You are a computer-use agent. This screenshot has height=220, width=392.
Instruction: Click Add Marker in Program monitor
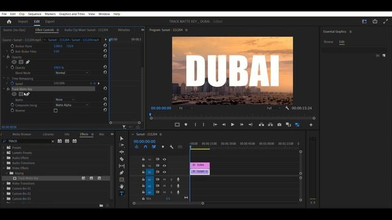[186, 125]
